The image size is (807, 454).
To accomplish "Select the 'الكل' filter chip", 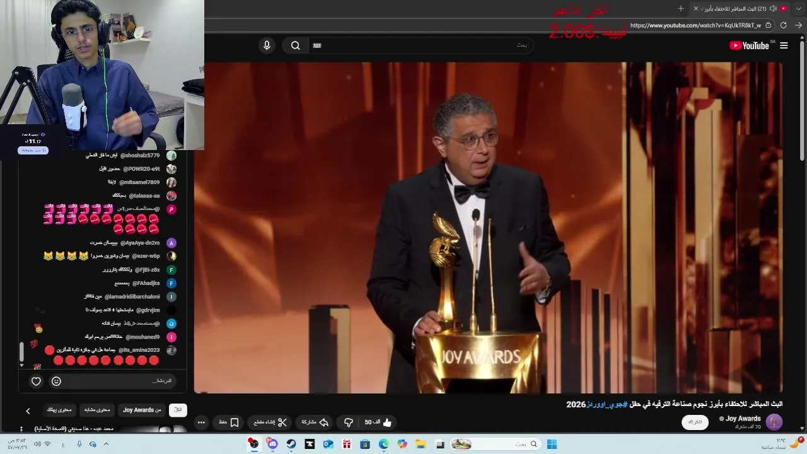I will [178, 410].
